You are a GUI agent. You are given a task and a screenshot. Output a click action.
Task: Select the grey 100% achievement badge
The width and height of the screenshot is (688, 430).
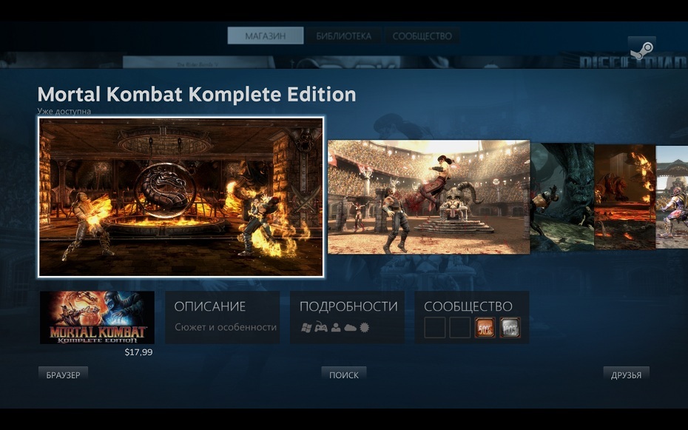pos(510,328)
